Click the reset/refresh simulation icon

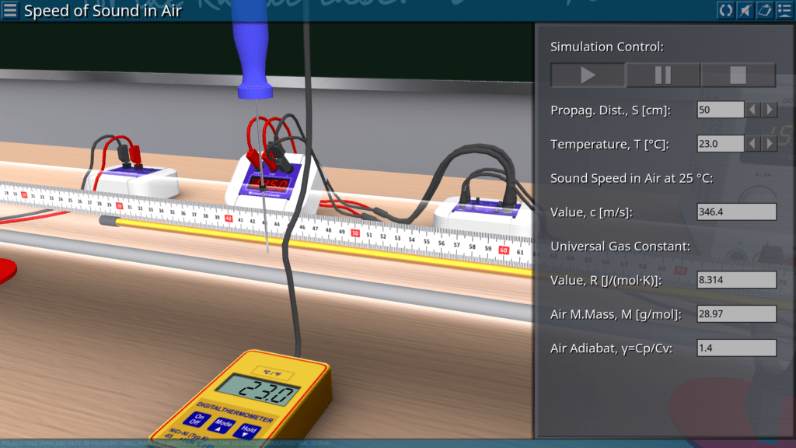point(725,10)
